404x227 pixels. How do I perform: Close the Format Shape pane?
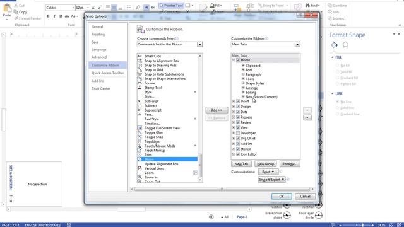pos(399,34)
